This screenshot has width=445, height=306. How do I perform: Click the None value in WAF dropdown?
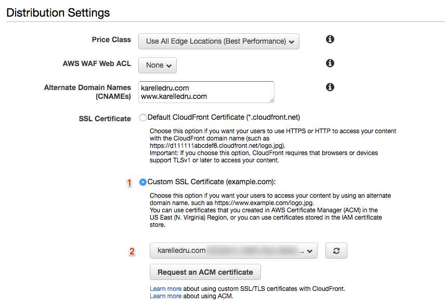coord(154,65)
